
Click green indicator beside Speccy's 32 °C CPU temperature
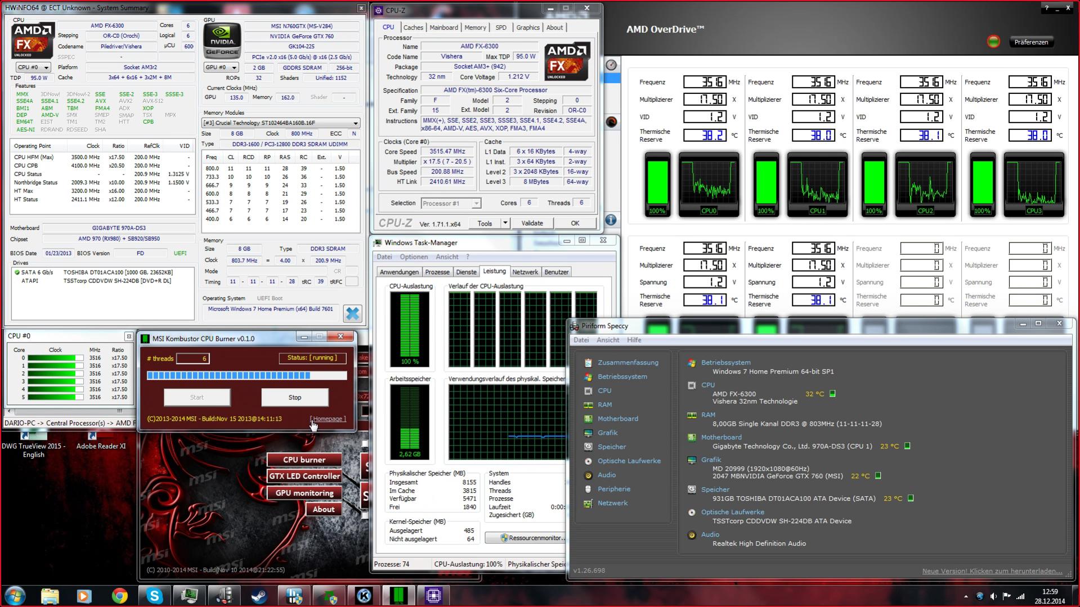(832, 394)
